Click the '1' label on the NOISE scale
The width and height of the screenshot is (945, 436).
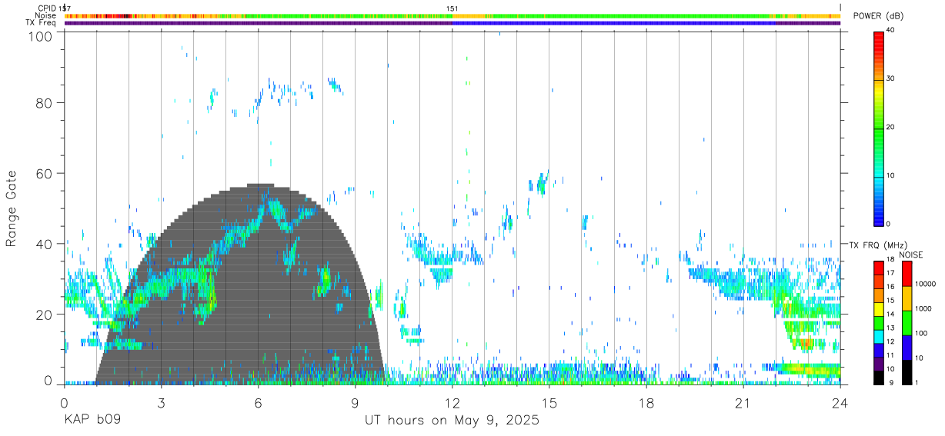[x=917, y=382]
